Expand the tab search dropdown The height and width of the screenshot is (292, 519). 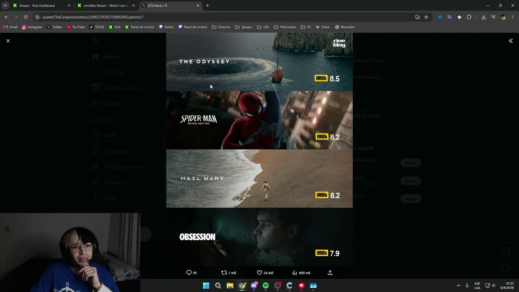pos(5,6)
